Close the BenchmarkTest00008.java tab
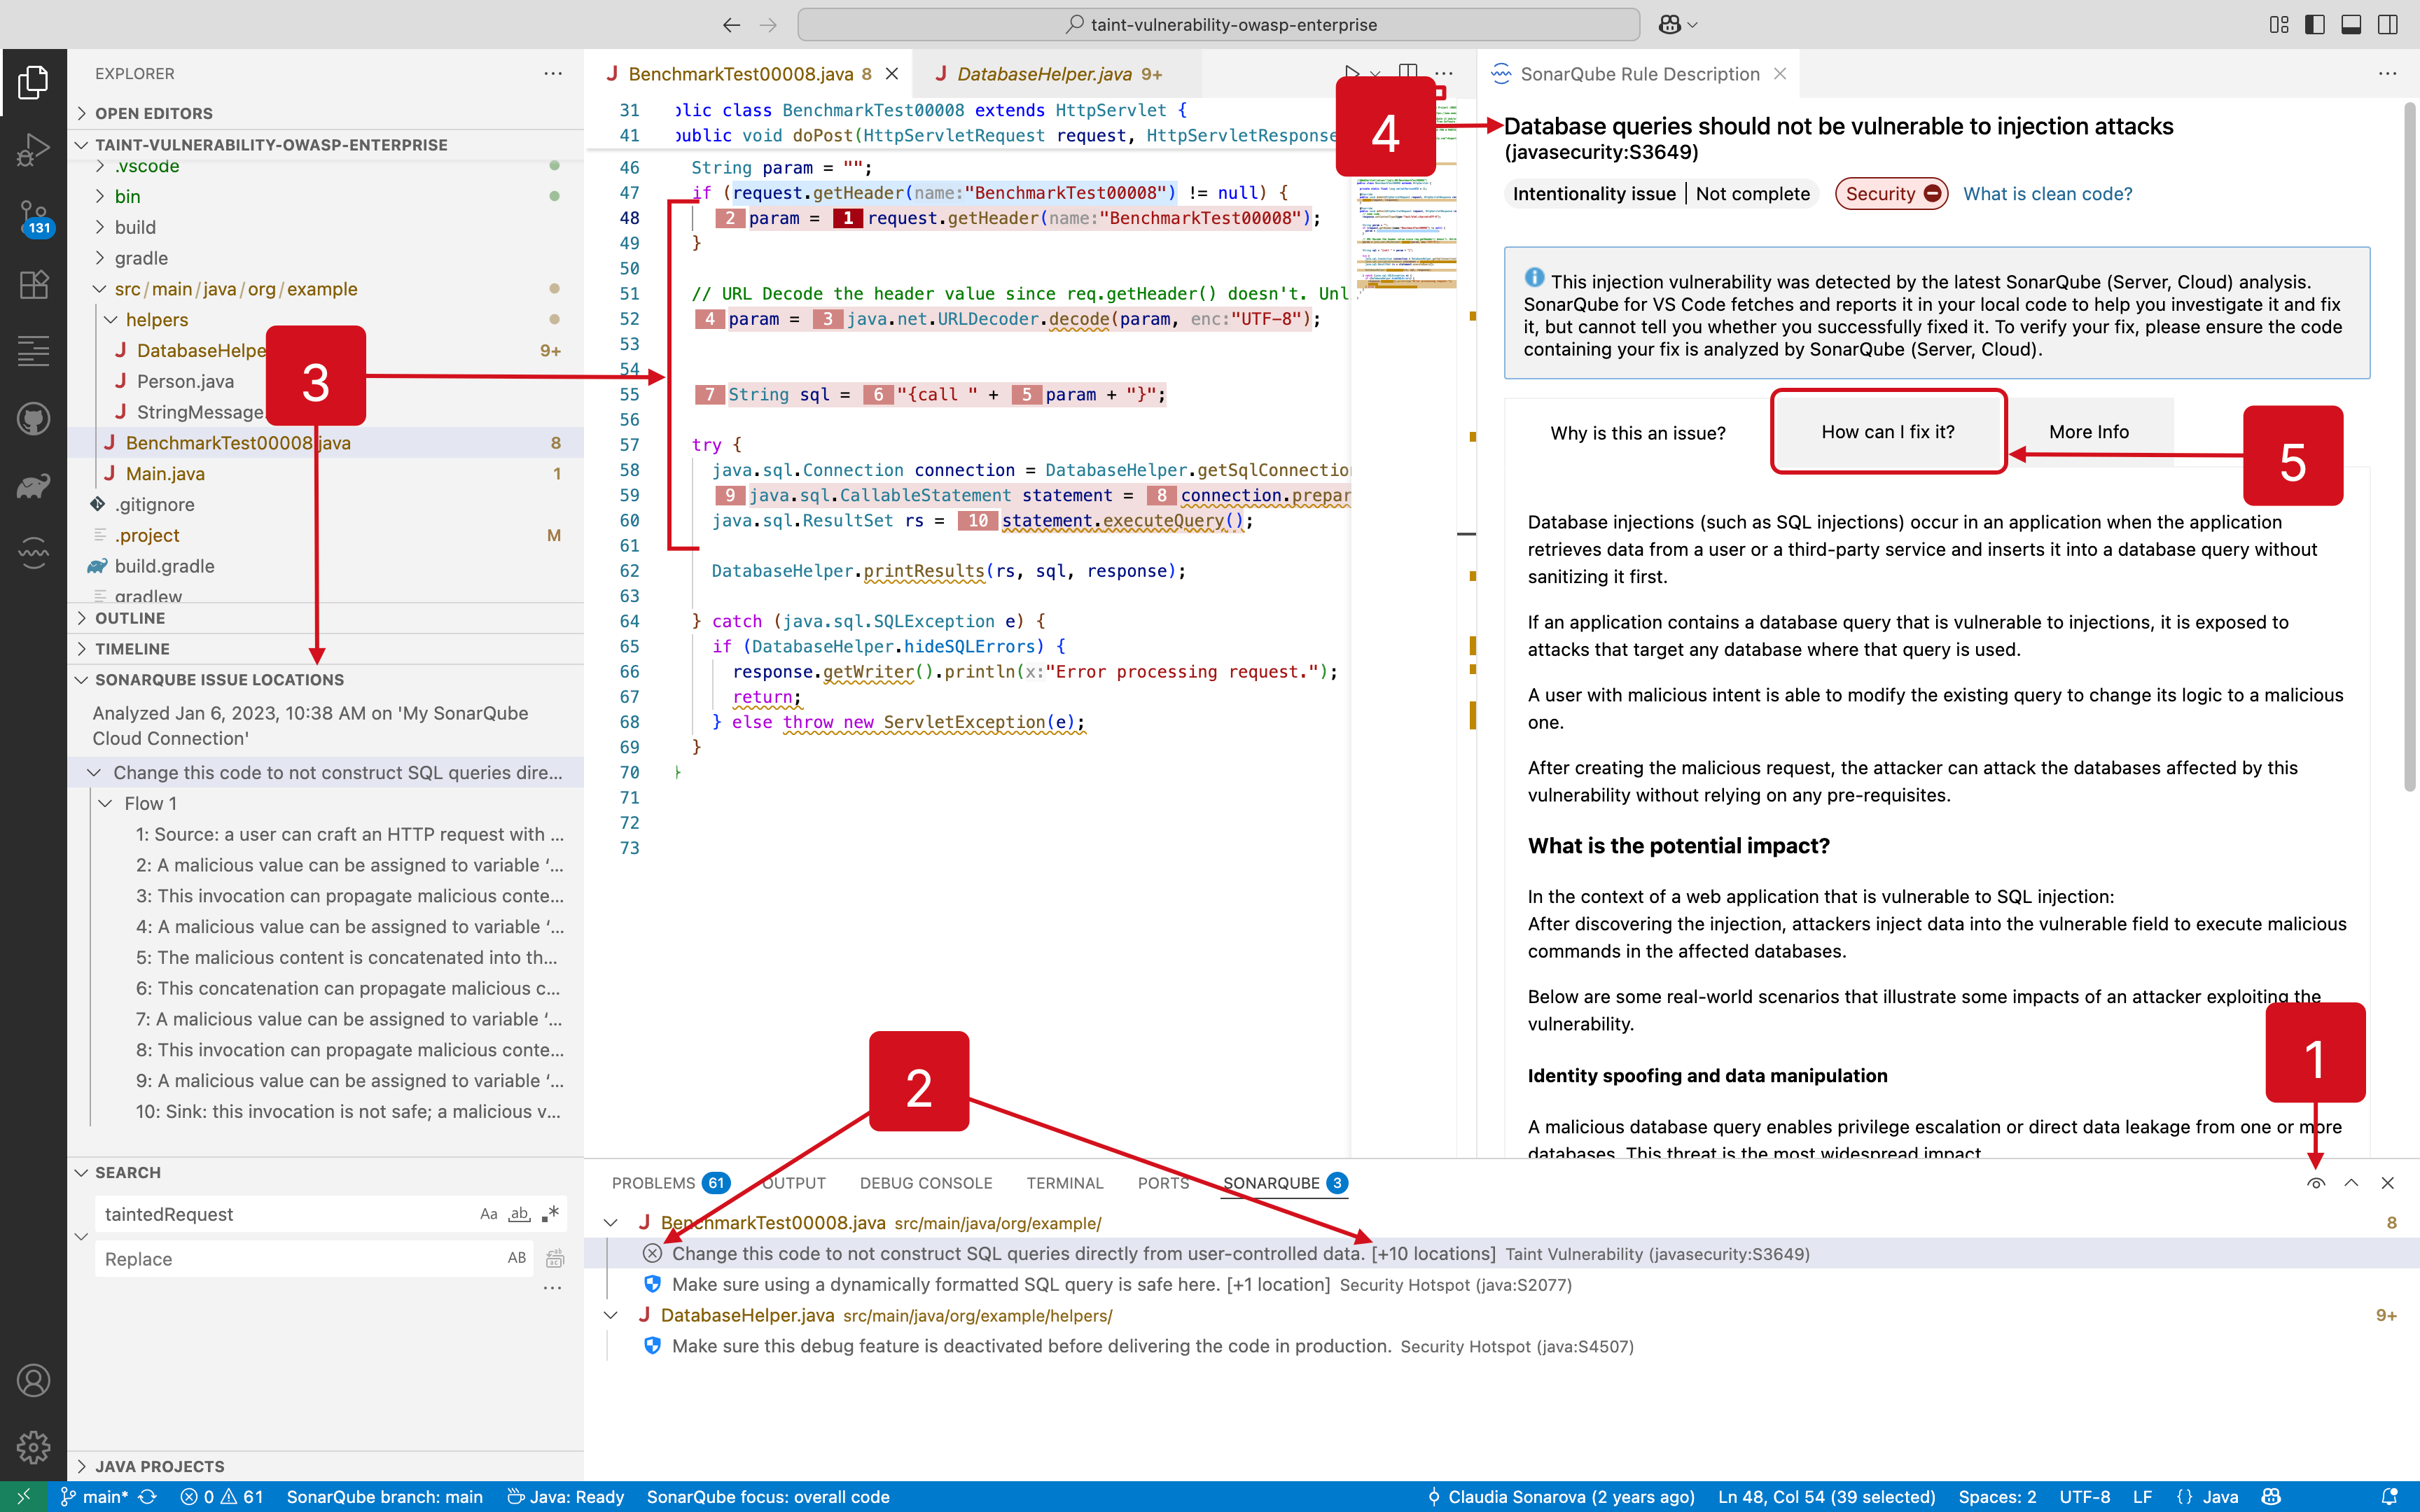Screen dimensions: 2420x1512 pyautogui.click(x=892, y=74)
